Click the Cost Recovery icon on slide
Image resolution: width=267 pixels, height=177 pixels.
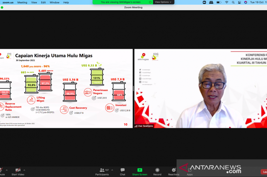(64, 110)
